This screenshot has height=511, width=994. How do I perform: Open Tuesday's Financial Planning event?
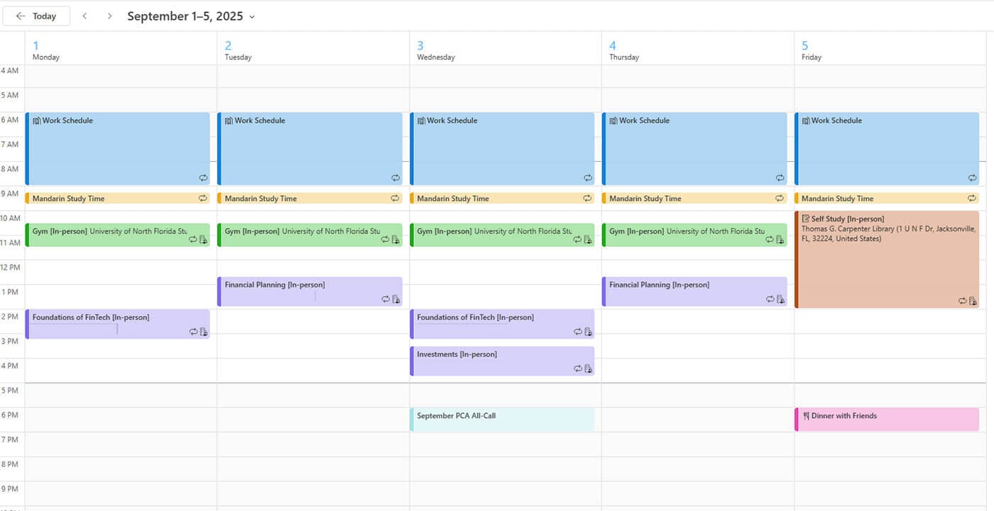[298, 291]
